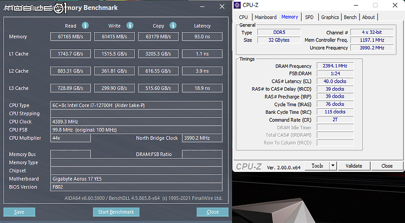This screenshot has width=405, height=223.
Task: Click the CPU-Z Close button at bottom
Action: (x=387, y=166)
